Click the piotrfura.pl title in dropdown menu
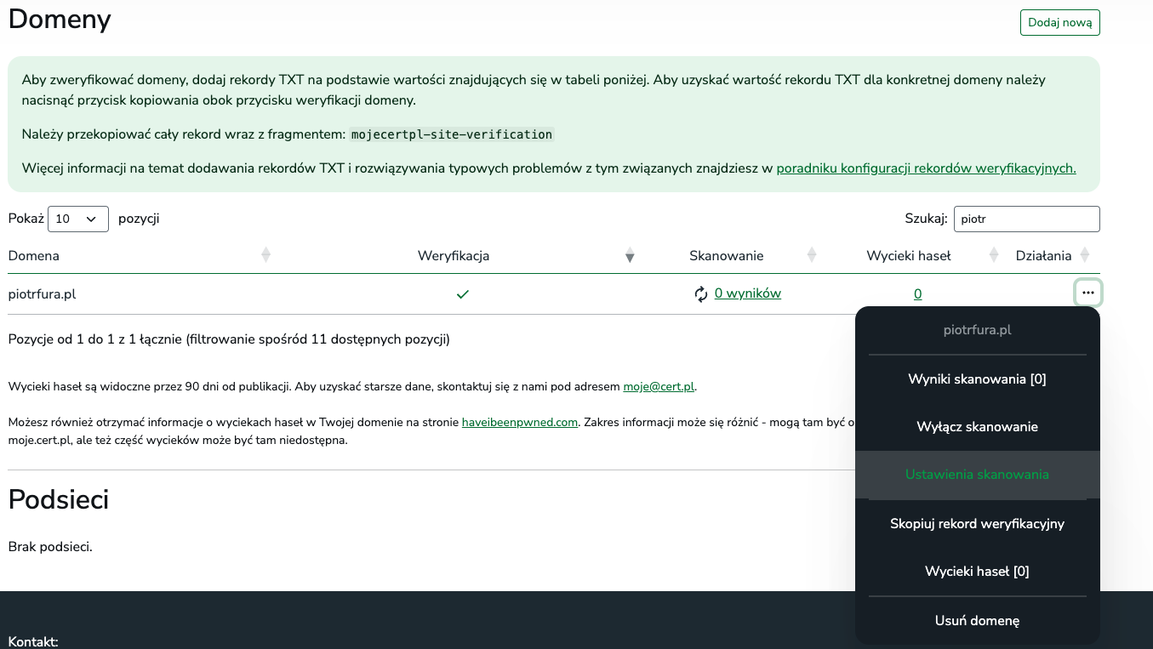This screenshot has width=1153, height=649. pos(977,330)
